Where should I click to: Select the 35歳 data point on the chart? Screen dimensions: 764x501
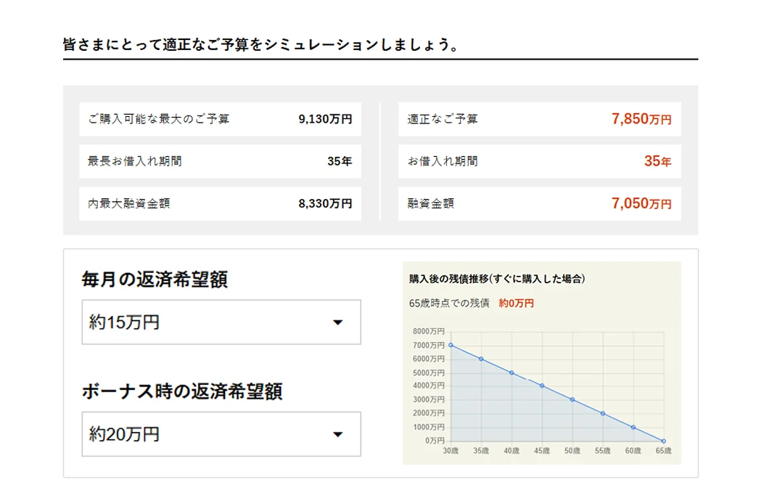click(x=481, y=359)
